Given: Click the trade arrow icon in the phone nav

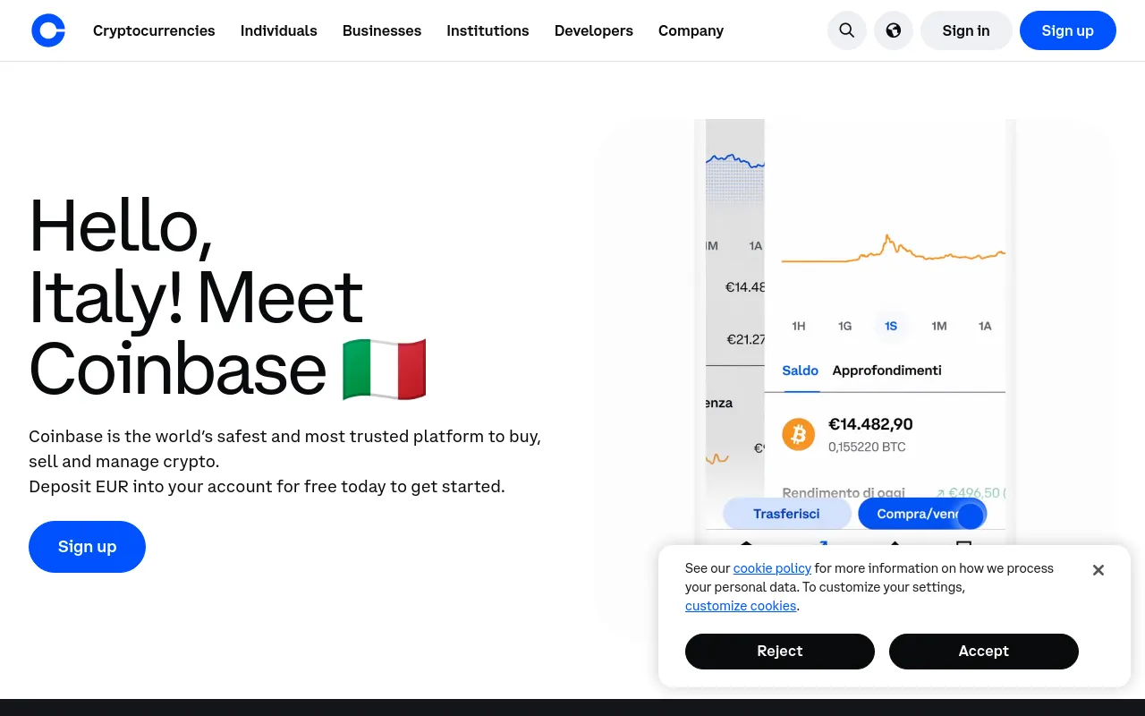Looking at the screenshot, I should tap(822, 543).
